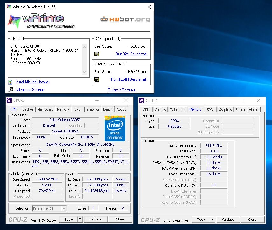Click the Level 2 cache value 2 x 1024 KBytes
Viewport: 272px width, 230px height.
point(97,191)
